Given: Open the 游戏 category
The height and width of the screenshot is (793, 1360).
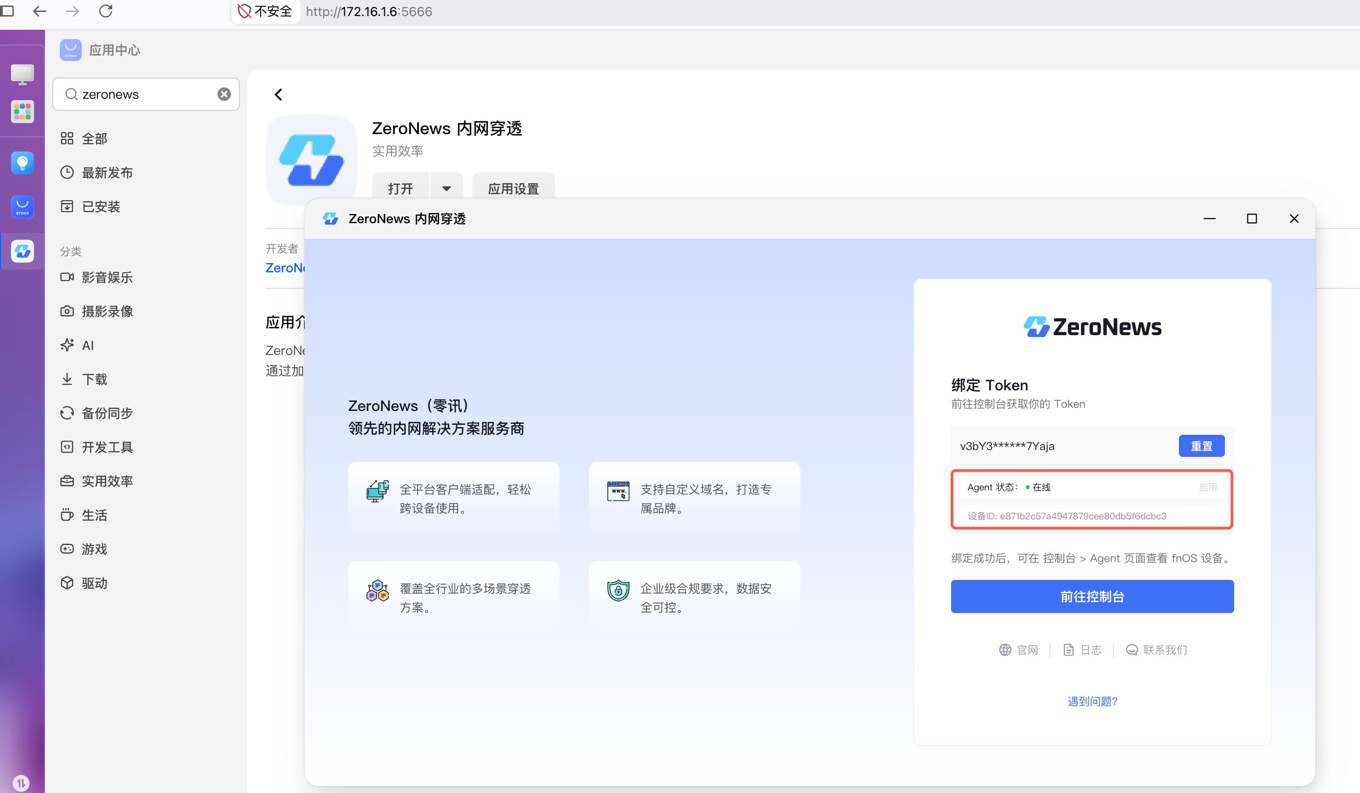Looking at the screenshot, I should [x=84, y=549].
